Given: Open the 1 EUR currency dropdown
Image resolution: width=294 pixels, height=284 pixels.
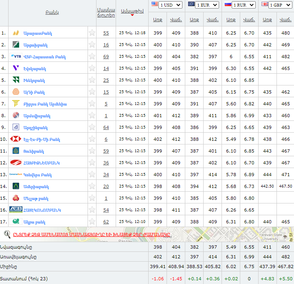Looking at the screenshot, I should [207, 5].
